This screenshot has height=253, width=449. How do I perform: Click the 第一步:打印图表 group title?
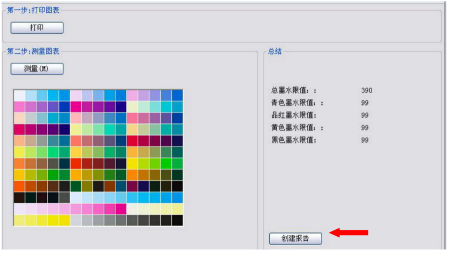pos(33,11)
